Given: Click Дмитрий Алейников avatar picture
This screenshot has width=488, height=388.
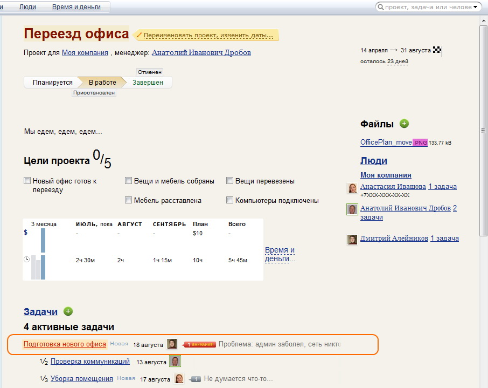Looking at the screenshot, I should (x=352, y=239).
